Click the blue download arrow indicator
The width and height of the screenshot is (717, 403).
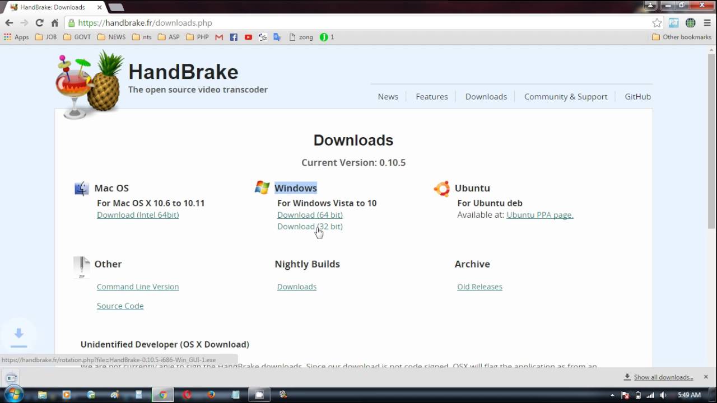point(18,336)
